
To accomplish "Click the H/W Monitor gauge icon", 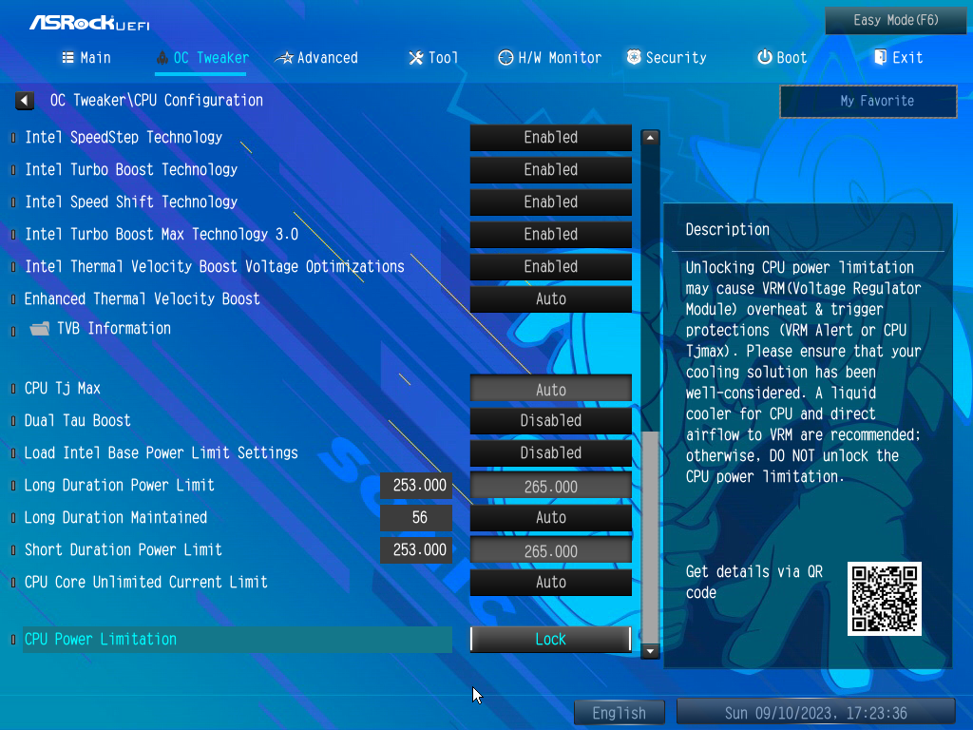I will click(506, 58).
